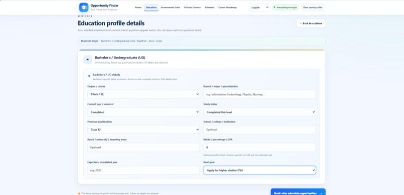
Task: Click the graduation cap icon beside Bachelor's / Undergraduate heading
Action: (x=88, y=59)
